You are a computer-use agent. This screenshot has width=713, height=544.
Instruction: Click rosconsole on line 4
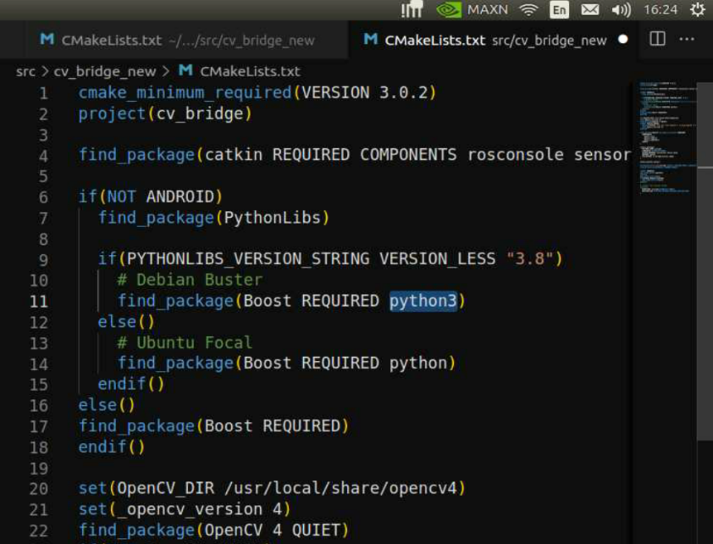pyautogui.click(x=516, y=155)
